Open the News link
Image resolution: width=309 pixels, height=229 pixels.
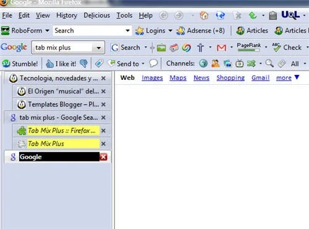click(201, 78)
